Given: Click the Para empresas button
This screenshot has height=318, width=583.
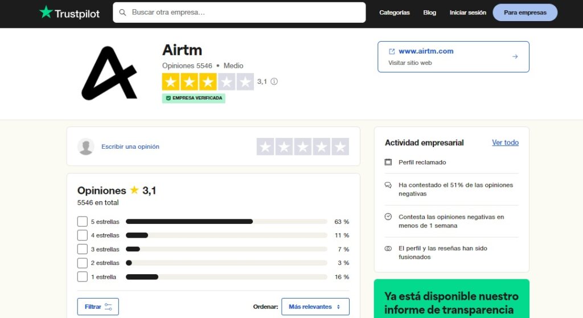Looking at the screenshot, I should click(x=524, y=13).
